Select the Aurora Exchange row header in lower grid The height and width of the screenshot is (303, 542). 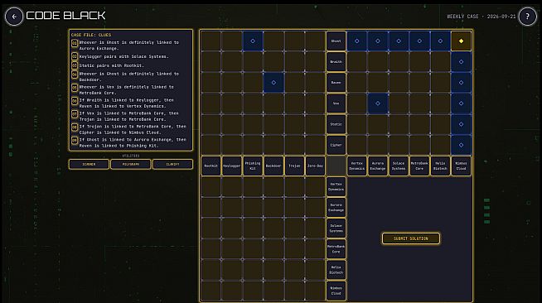[336, 208]
